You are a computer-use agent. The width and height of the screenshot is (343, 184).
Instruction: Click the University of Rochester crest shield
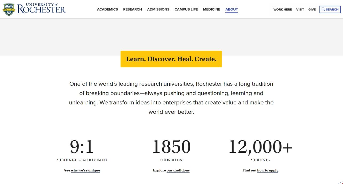[x=9, y=10]
